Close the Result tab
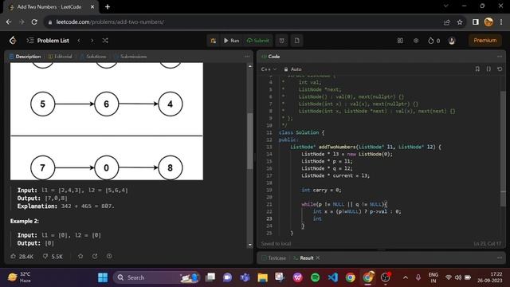Image resolution: width=510 pixels, height=287 pixels. click(318, 258)
